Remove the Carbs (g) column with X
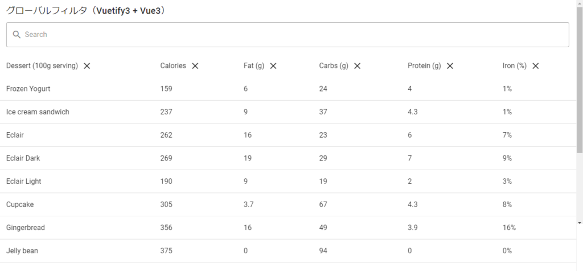The height and width of the screenshot is (271, 583). click(357, 66)
